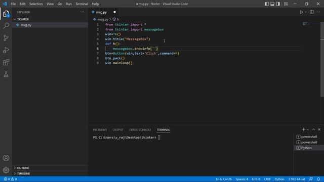Open the Terminal menu
The height and width of the screenshot is (182, 324).
pyautogui.click(x=82, y=4)
